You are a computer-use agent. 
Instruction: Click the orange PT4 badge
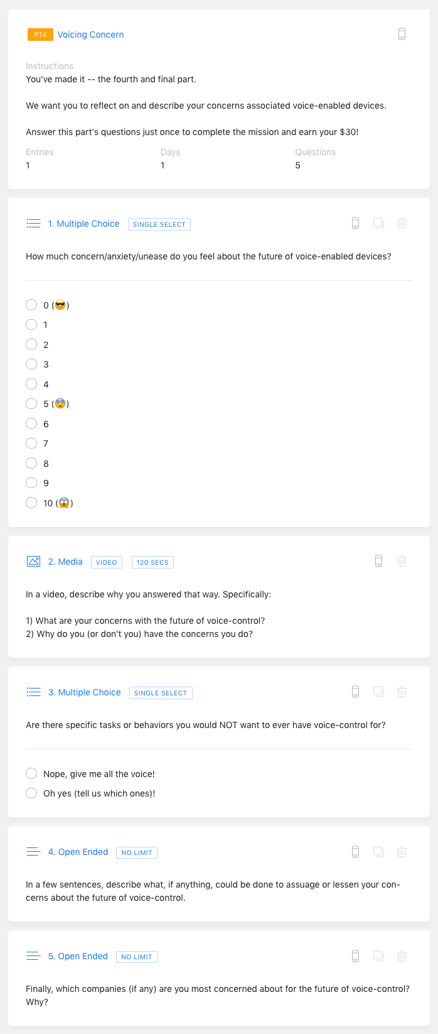click(40, 35)
